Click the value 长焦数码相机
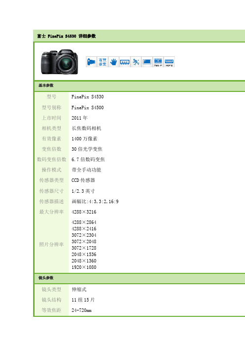The width and height of the screenshot is (245, 347). [86, 129]
